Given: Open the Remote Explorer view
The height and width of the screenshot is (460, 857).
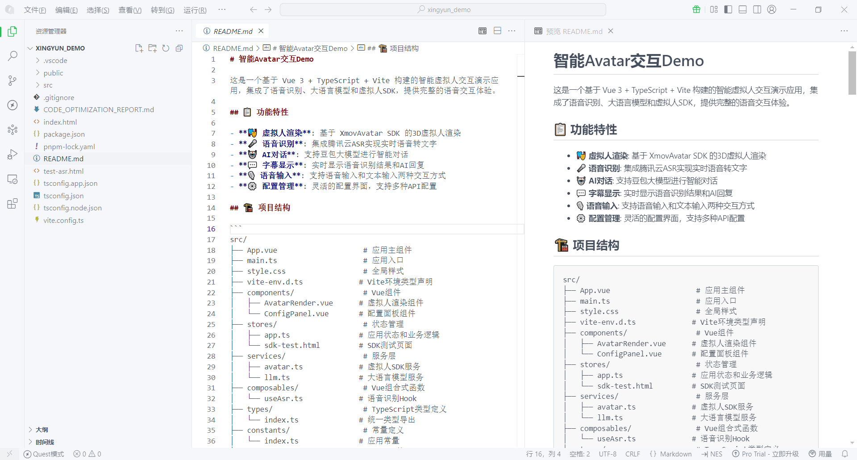Looking at the screenshot, I should (x=12, y=179).
